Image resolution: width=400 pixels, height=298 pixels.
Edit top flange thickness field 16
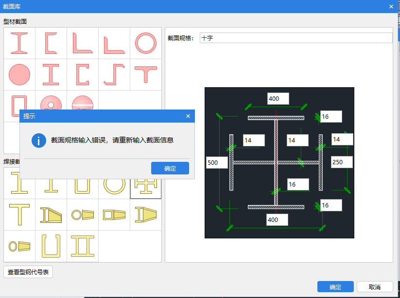(x=331, y=116)
